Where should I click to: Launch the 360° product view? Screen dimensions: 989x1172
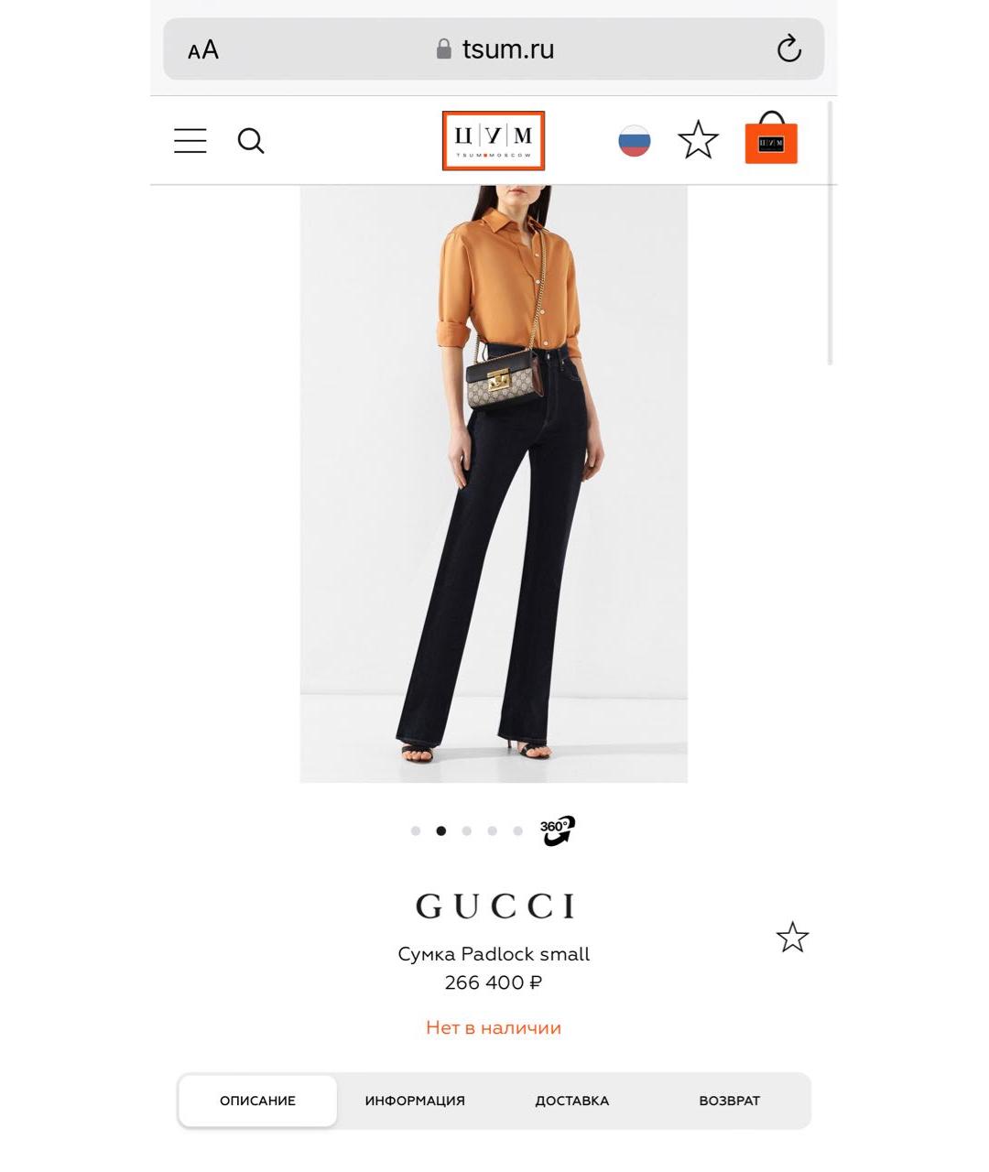(557, 830)
